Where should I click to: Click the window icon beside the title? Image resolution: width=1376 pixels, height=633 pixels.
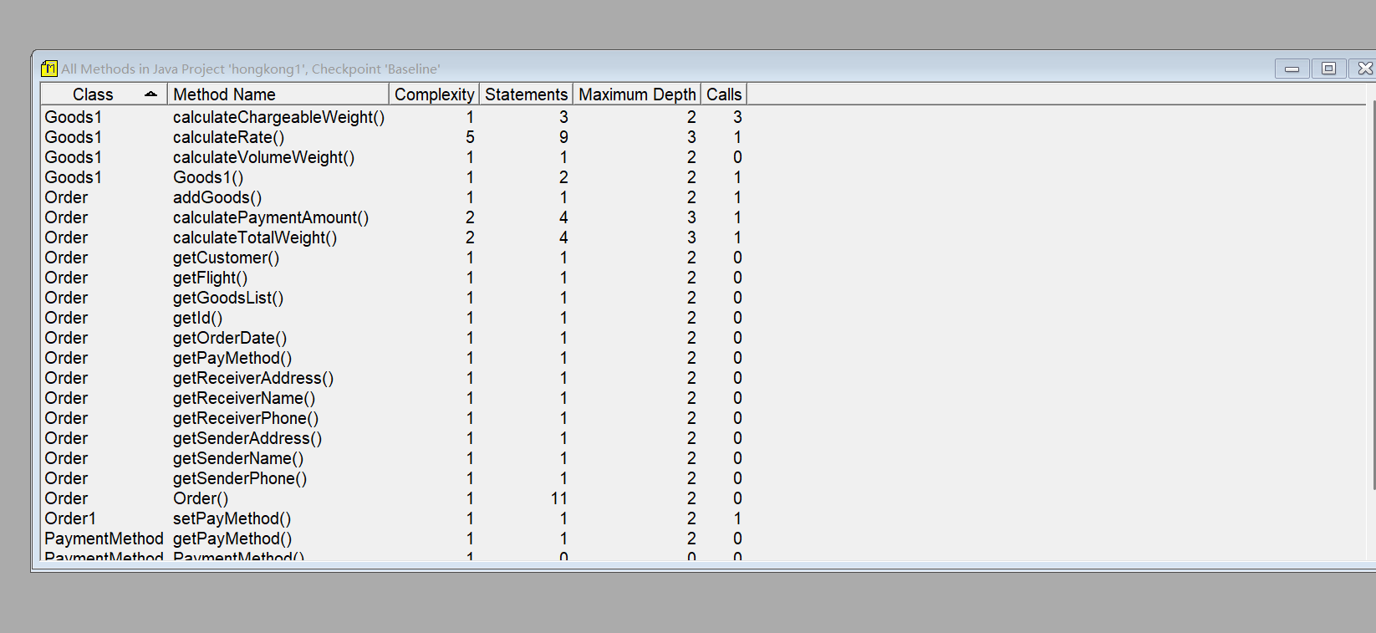[49, 69]
